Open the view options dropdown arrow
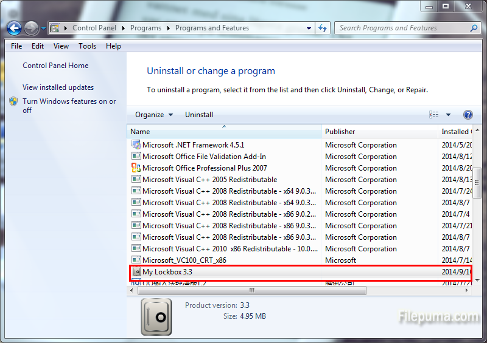487x343 pixels. click(449, 115)
